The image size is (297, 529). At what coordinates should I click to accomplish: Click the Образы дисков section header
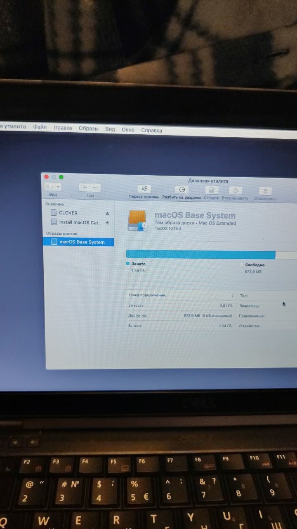(x=61, y=234)
